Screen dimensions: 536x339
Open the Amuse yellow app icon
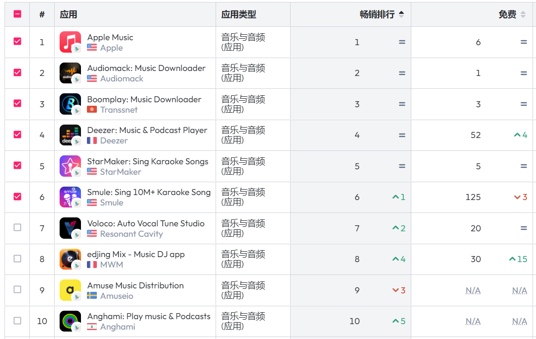[70, 290]
